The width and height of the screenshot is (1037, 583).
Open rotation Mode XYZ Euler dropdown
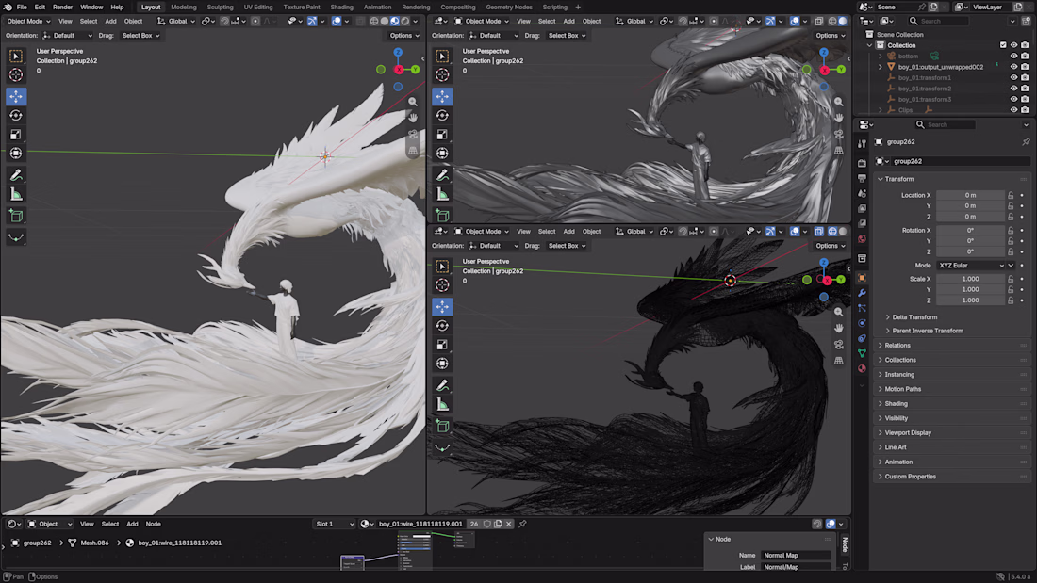(x=976, y=266)
